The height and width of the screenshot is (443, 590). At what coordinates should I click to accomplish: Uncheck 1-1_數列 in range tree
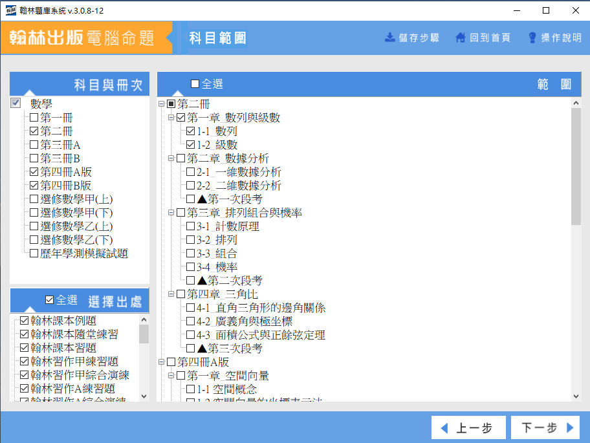[190, 131]
